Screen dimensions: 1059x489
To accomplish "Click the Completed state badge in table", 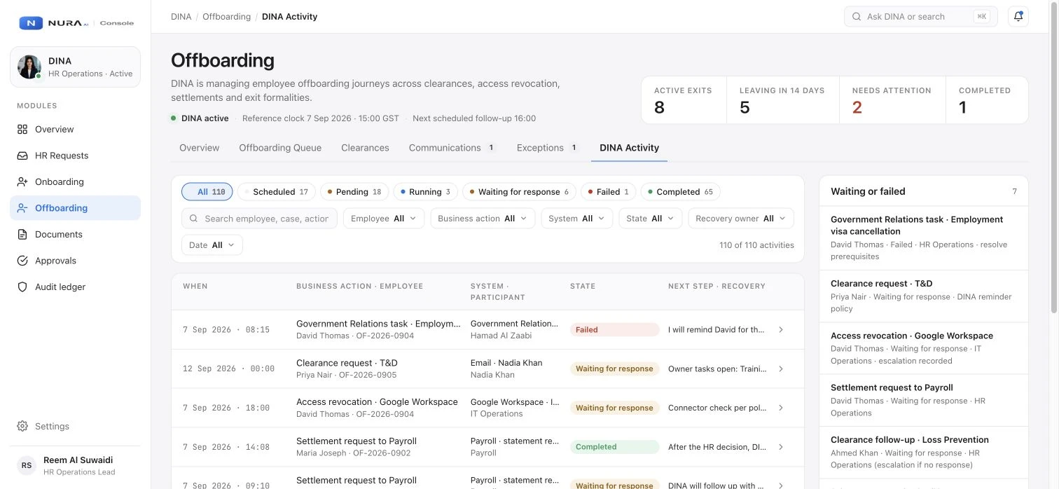I will click(614, 447).
